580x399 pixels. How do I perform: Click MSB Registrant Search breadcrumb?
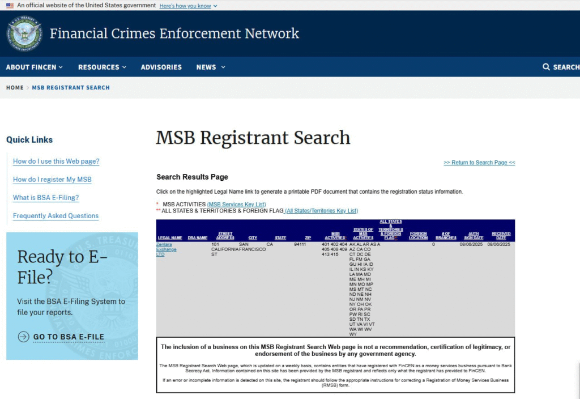tap(71, 88)
